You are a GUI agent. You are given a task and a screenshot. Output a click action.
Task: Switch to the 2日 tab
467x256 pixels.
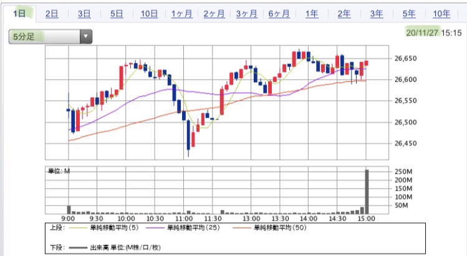point(52,14)
